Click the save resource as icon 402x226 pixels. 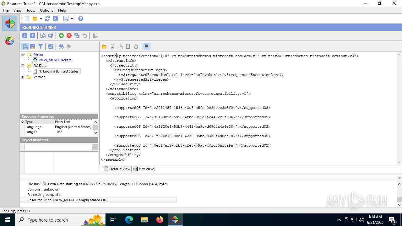(x=43, y=35)
